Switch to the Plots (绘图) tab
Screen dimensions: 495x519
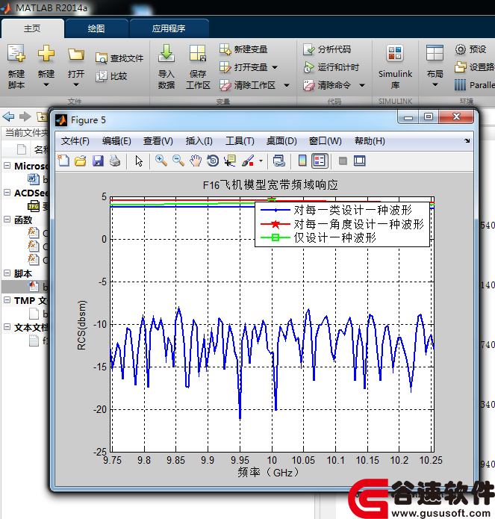point(96,29)
